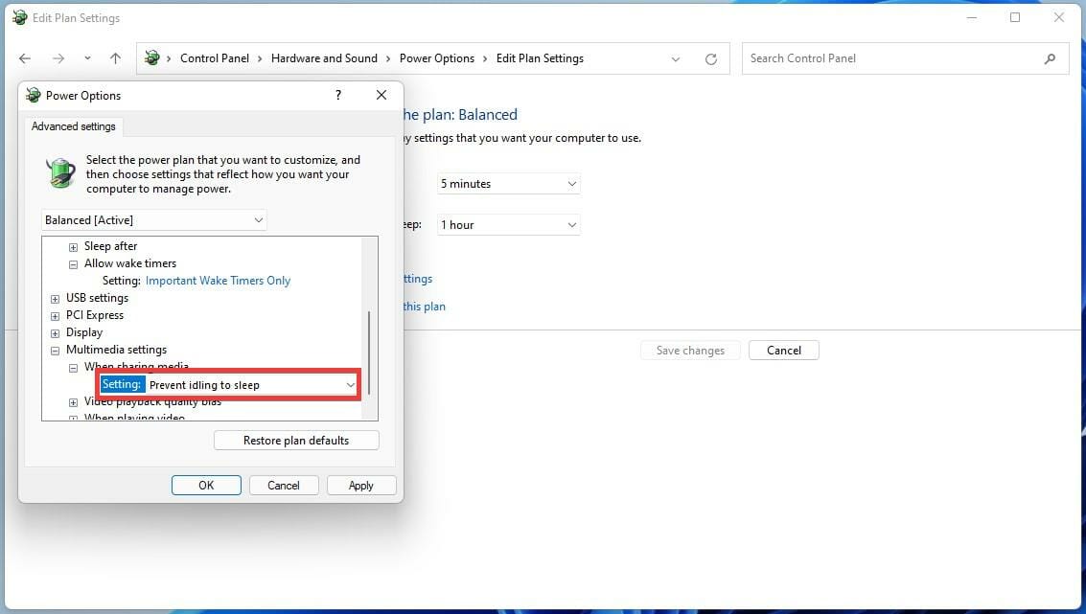Switch to the Advanced settings tab
The height and width of the screenshot is (614, 1086).
coord(74,125)
